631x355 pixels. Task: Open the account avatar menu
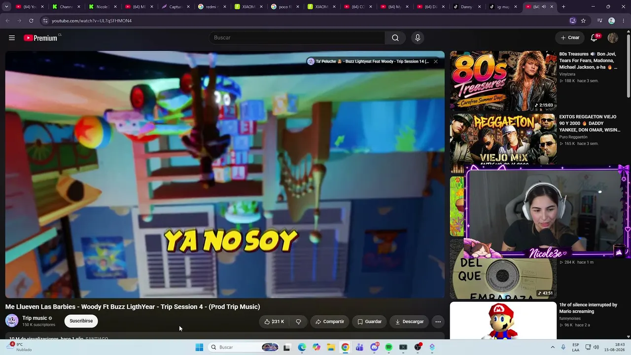click(x=613, y=37)
